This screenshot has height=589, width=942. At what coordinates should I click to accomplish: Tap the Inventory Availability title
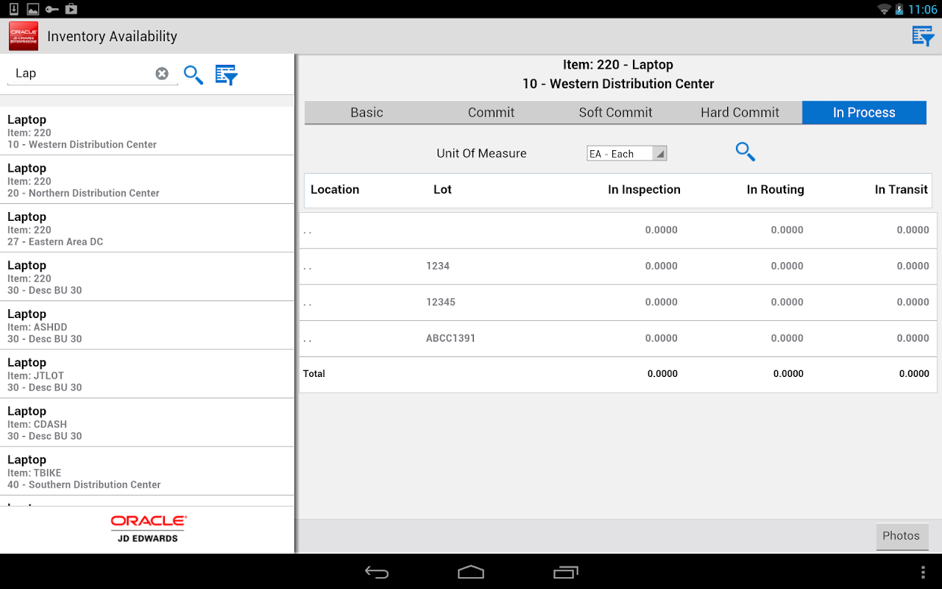(112, 36)
